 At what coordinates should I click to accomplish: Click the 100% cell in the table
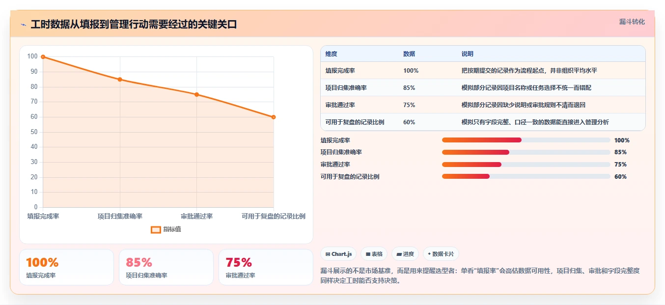point(411,71)
